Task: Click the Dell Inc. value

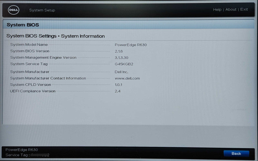Action: coord(122,72)
